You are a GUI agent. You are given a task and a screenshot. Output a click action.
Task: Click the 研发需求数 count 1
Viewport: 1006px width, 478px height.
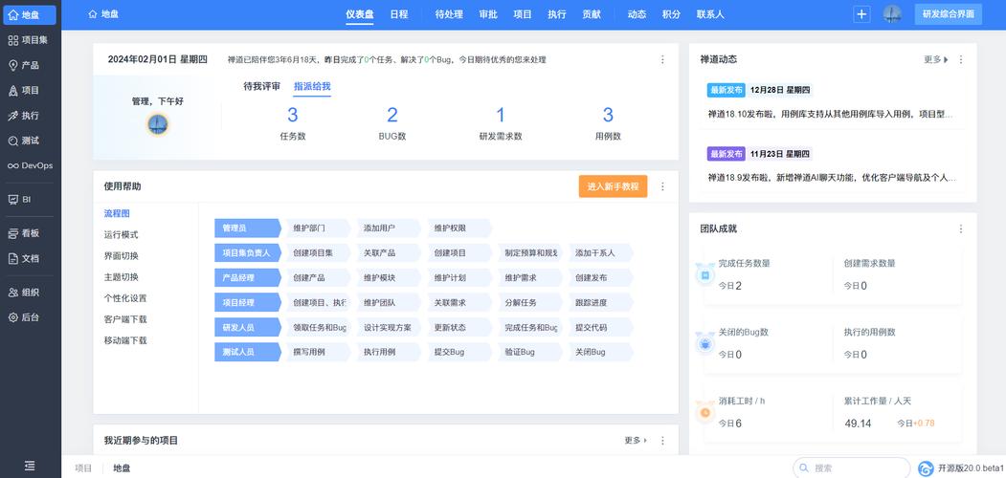501,116
